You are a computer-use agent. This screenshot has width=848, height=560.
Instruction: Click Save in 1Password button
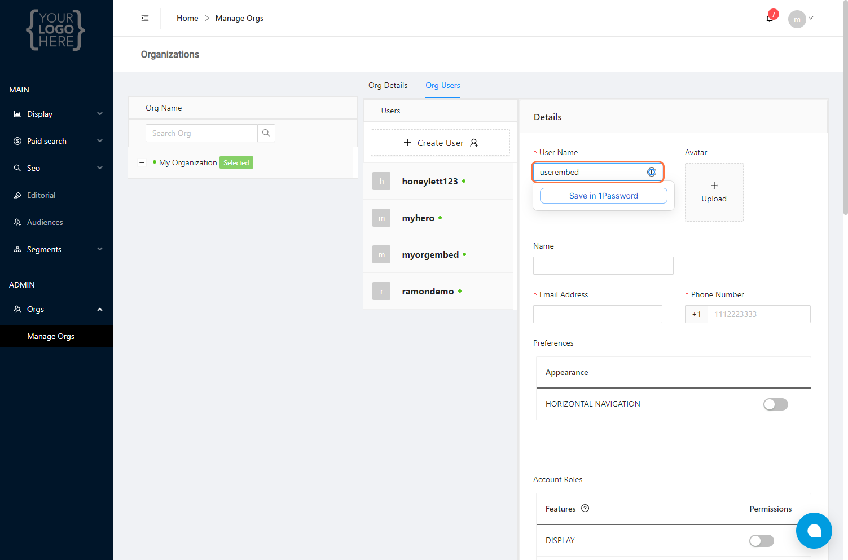point(603,196)
